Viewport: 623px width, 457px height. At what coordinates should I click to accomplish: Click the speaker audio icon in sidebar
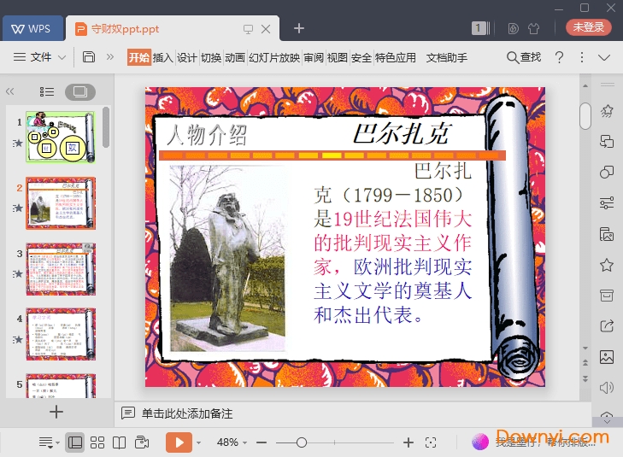607,388
